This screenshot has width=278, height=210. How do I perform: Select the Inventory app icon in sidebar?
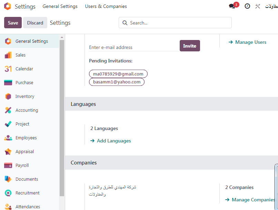point(8,97)
